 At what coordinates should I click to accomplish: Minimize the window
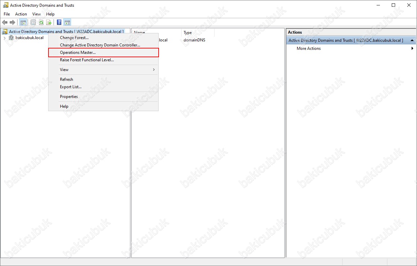tap(378, 5)
